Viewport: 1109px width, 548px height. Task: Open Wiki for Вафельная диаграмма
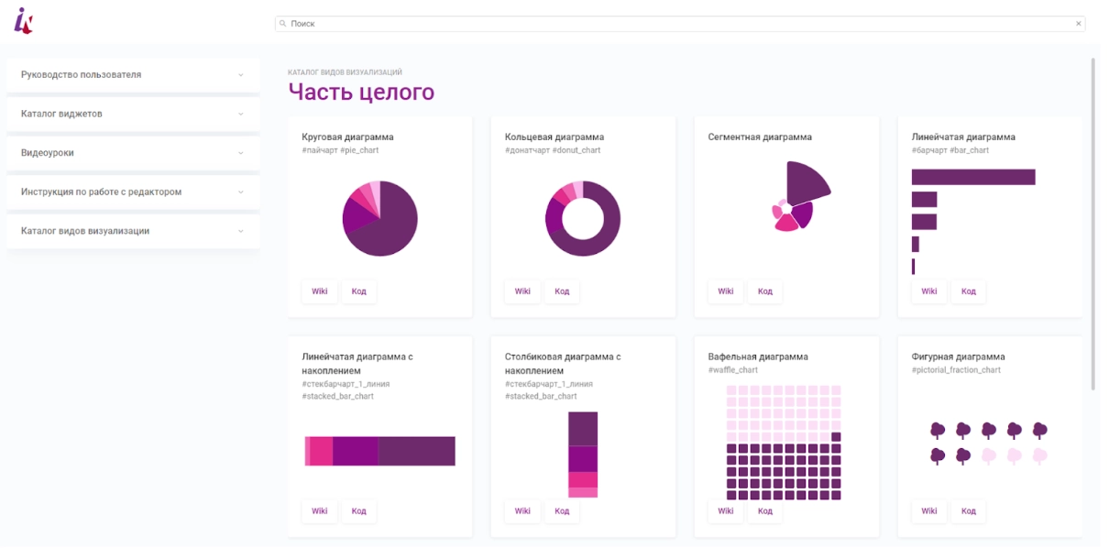(725, 511)
